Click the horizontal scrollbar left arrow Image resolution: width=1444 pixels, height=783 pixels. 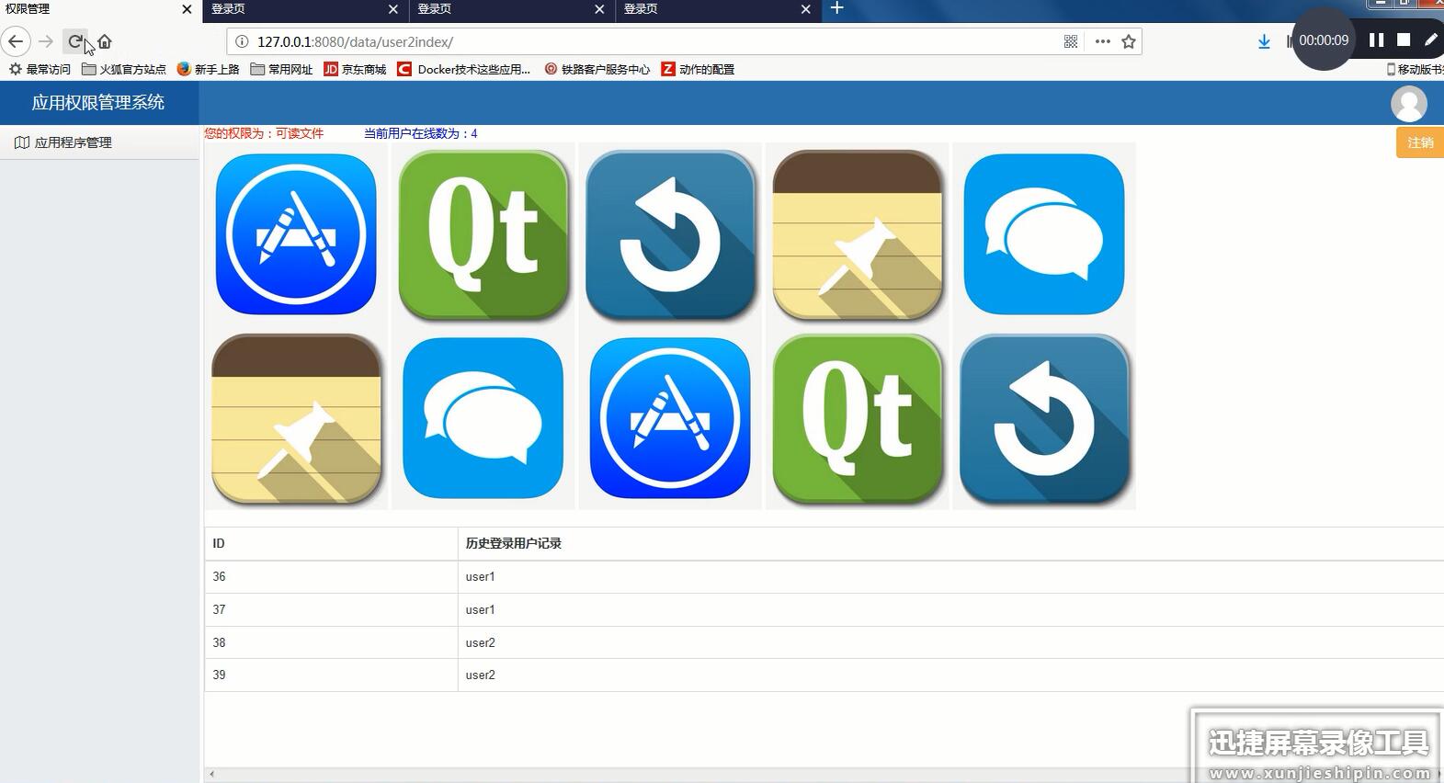tap(211, 775)
